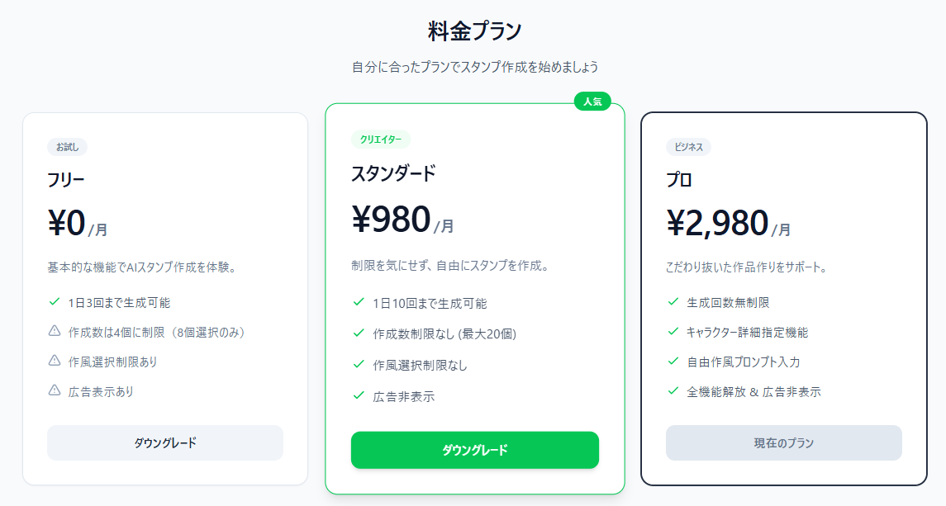The width and height of the screenshot is (946, 506).
Task: Click the お試し tag on the free plan
Action: coord(67,147)
